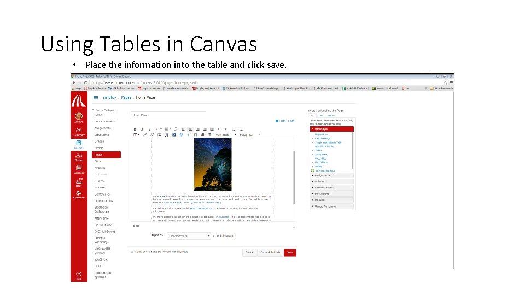Open the Account avatar in global navigation
525x295 pixels.
pos(79,117)
